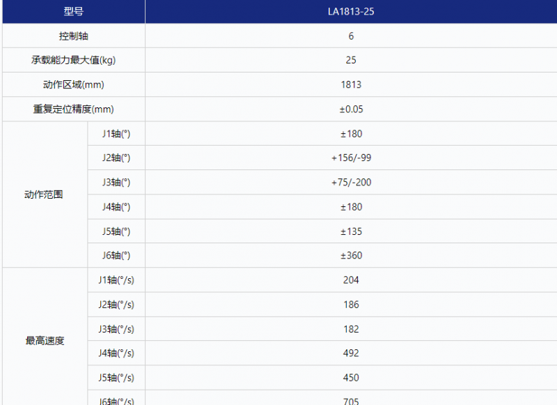Click the 最高速度 group cell
The height and width of the screenshot is (405, 557).
point(44,341)
